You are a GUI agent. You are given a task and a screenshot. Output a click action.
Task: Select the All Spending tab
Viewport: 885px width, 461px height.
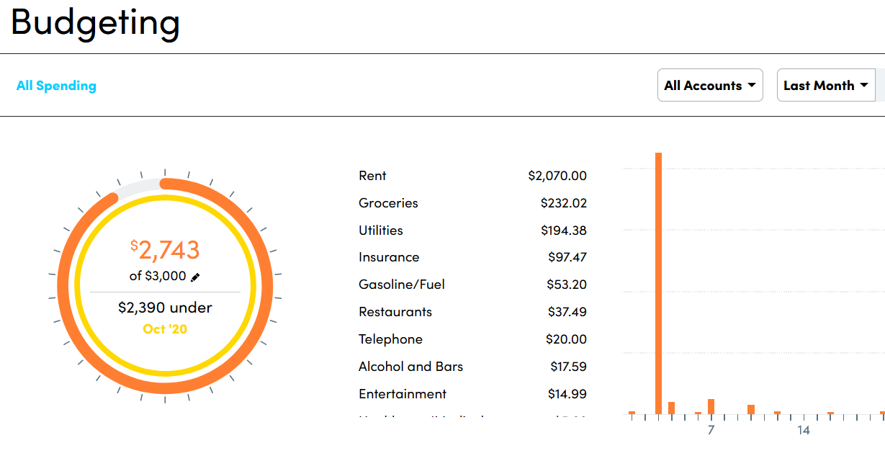(56, 86)
